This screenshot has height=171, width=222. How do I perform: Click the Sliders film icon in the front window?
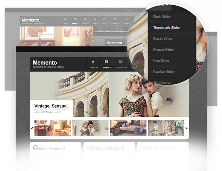(106, 62)
